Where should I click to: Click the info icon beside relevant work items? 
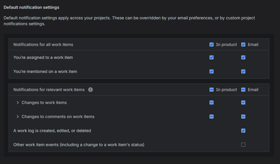[90, 90]
